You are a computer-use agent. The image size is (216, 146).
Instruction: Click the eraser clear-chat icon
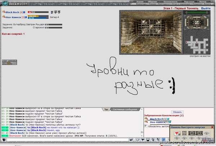point(138,140)
